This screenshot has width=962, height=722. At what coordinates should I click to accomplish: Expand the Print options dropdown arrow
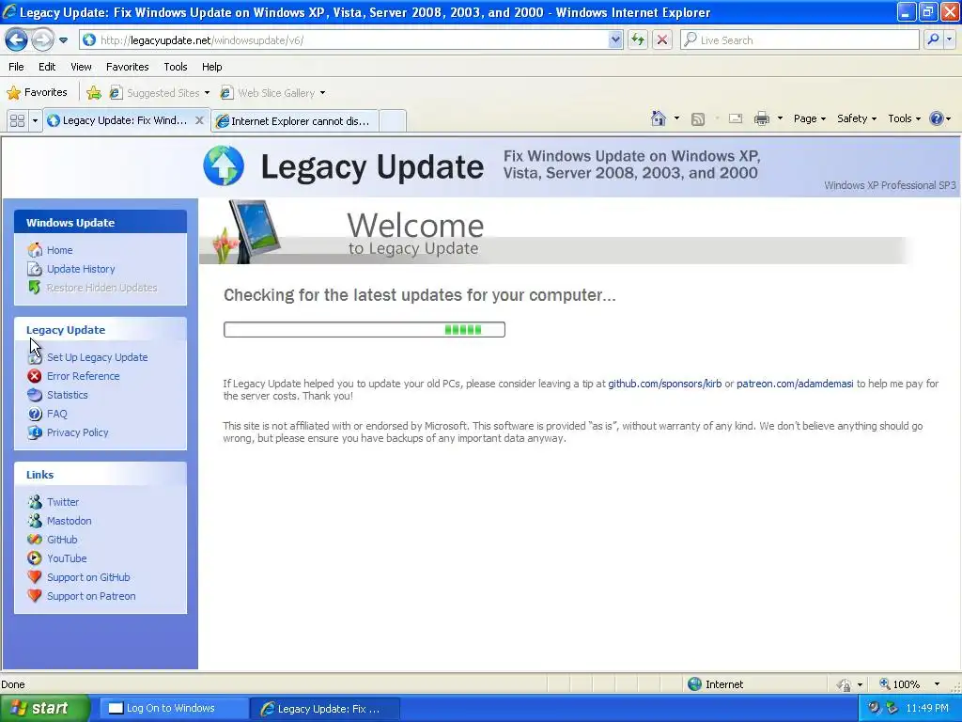tap(780, 118)
